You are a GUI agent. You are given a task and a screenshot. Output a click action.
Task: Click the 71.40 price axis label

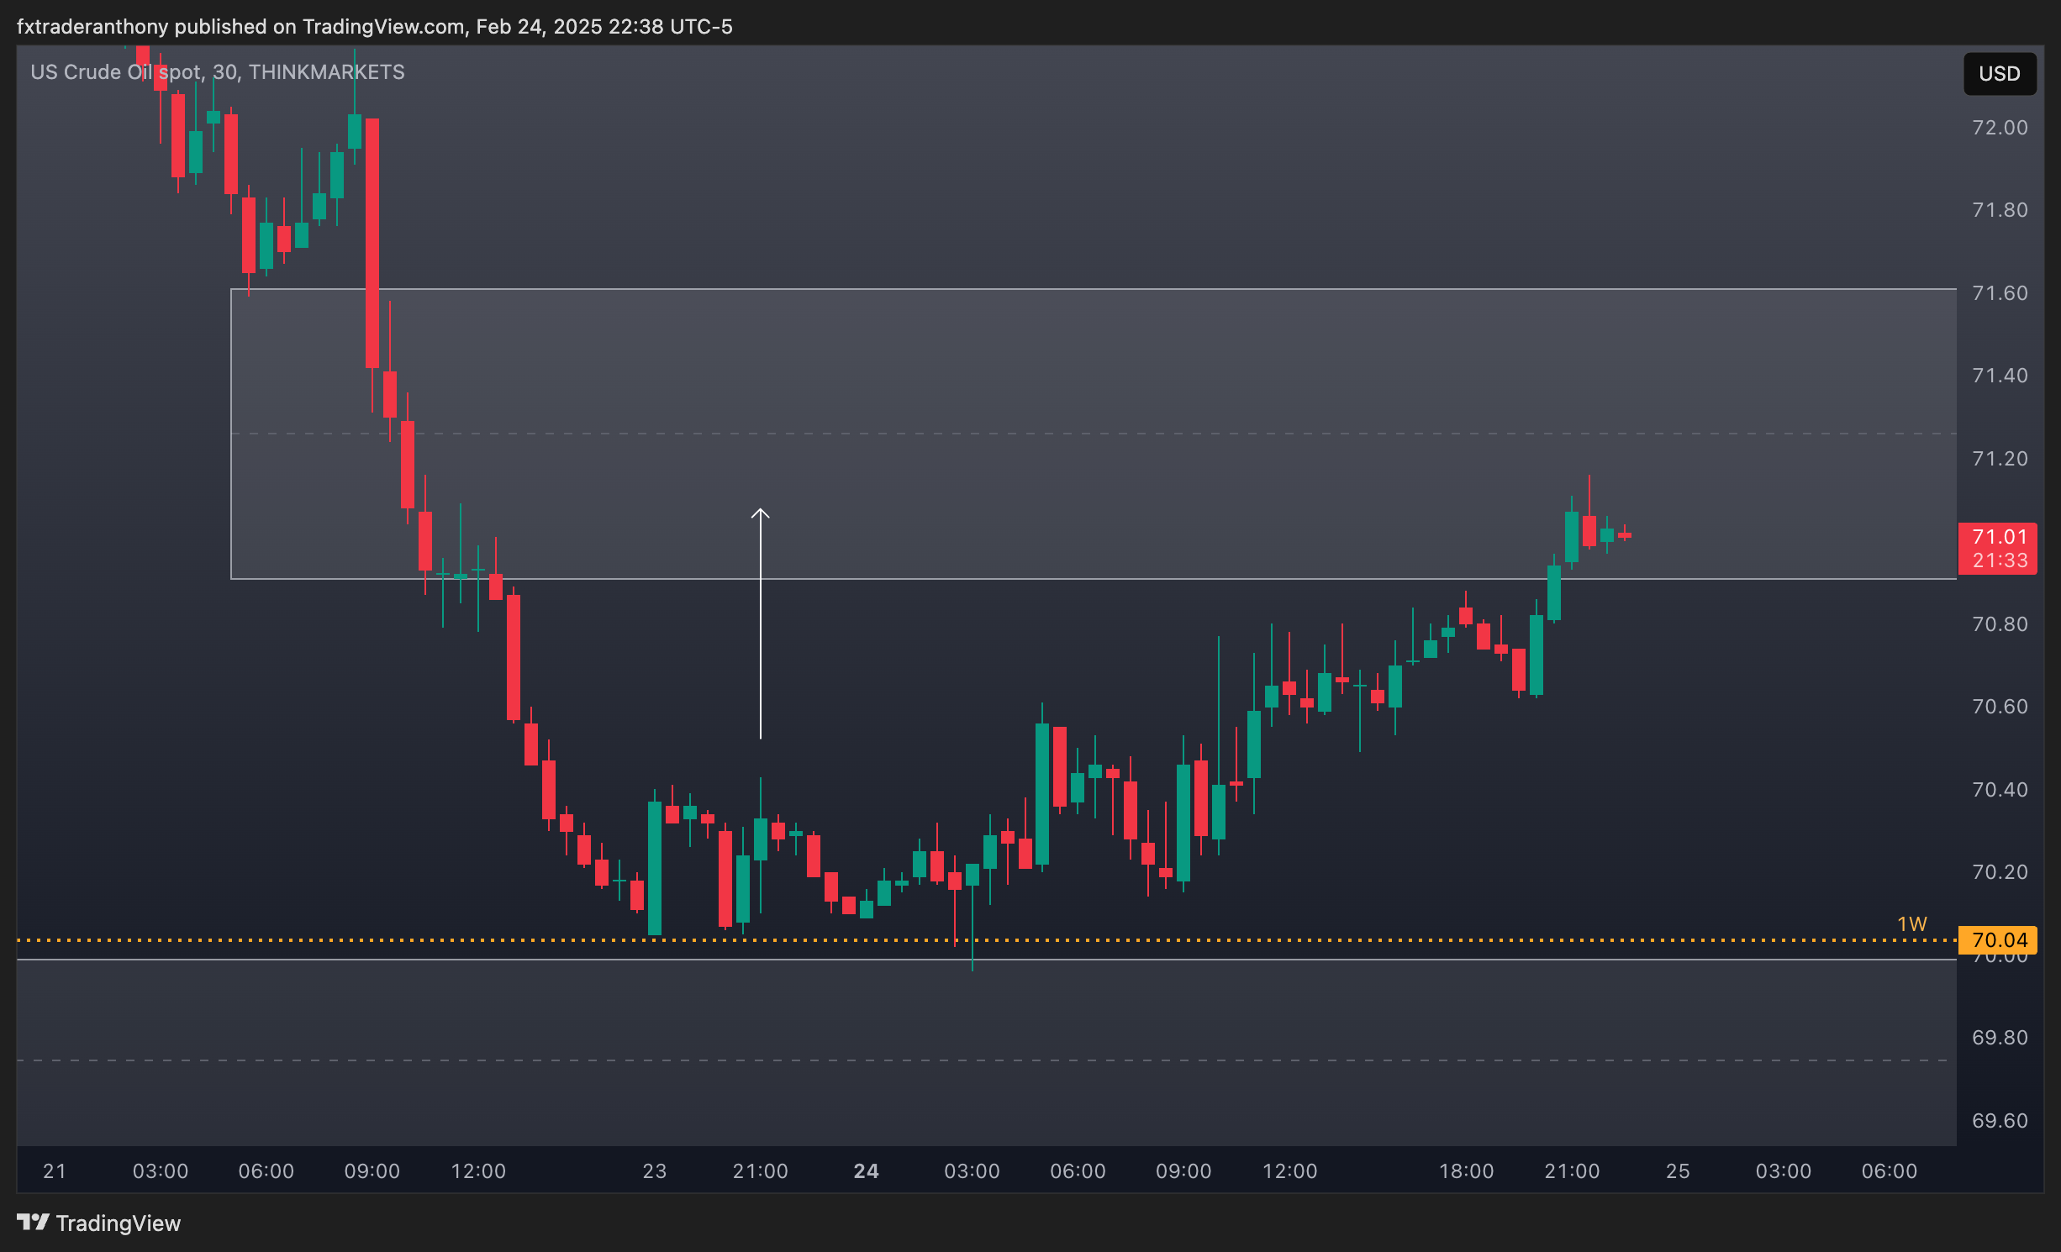pyautogui.click(x=2000, y=376)
